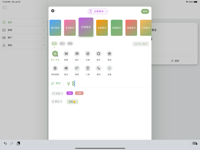Click the 账户 row chevron

point(44,38)
